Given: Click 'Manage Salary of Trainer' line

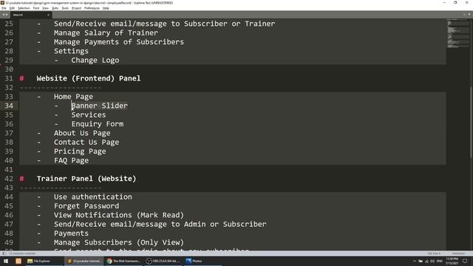Looking at the screenshot, I should (106, 33).
